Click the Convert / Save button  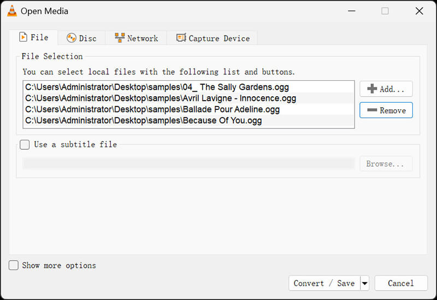pos(324,283)
